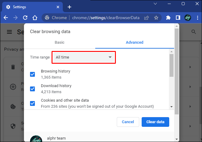Open the side panel icon
Screen dimensions: 202x142
click(178, 18)
